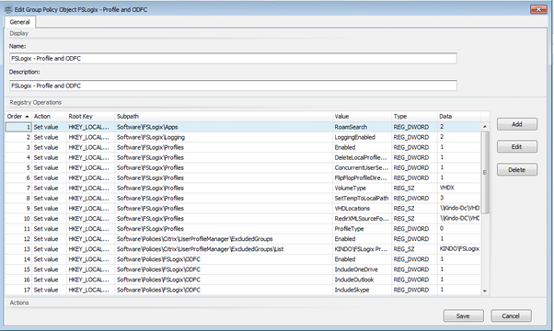Click the Edit button
Image resolution: width=554 pixels, height=331 pixels.
pos(517,147)
